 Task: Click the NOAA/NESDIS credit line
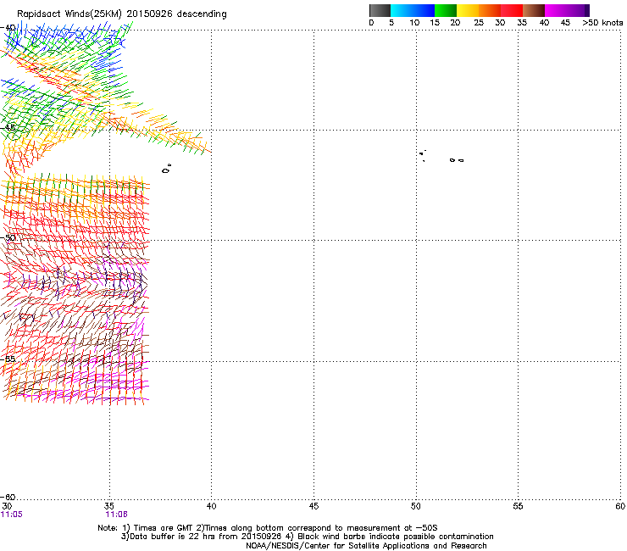pyautogui.click(x=366, y=546)
